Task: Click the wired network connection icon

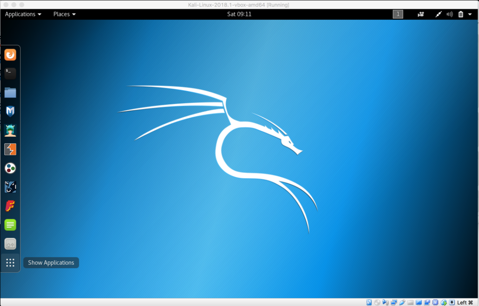Action: (438, 14)
